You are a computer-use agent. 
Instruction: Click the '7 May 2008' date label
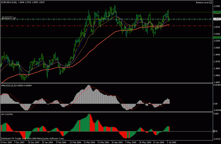click(131, 142)
